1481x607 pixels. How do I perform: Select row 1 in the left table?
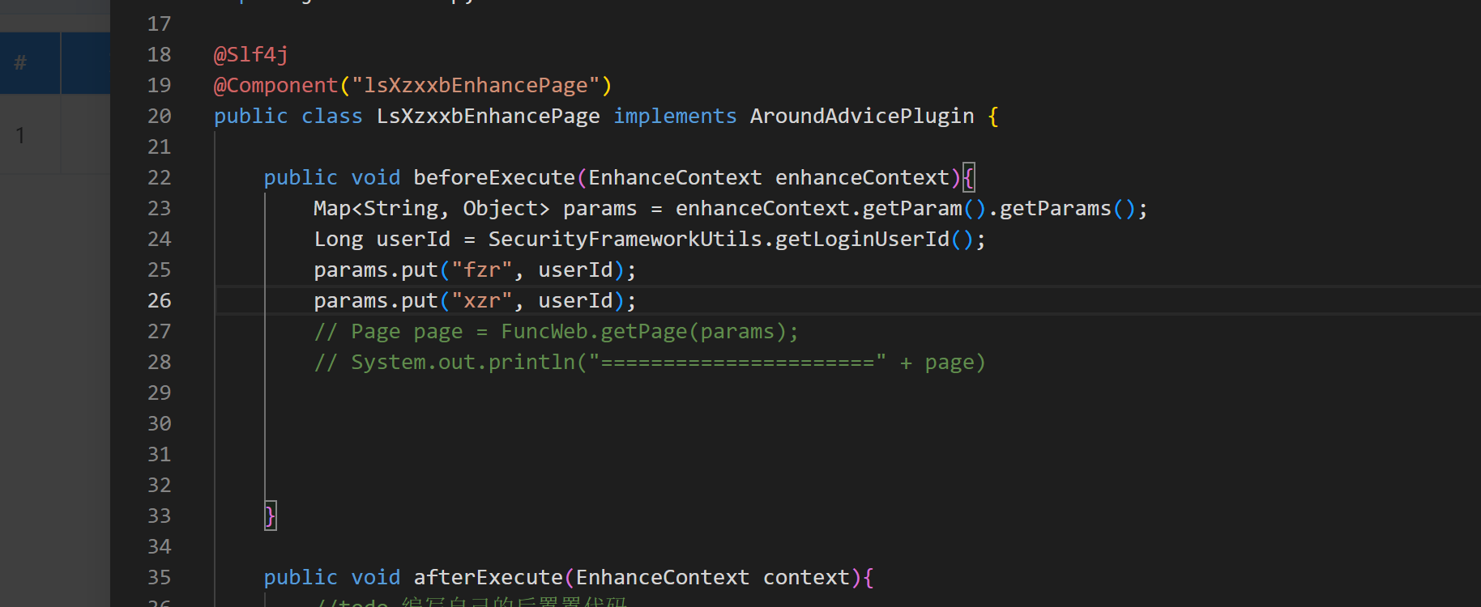(x=21, y=135)
